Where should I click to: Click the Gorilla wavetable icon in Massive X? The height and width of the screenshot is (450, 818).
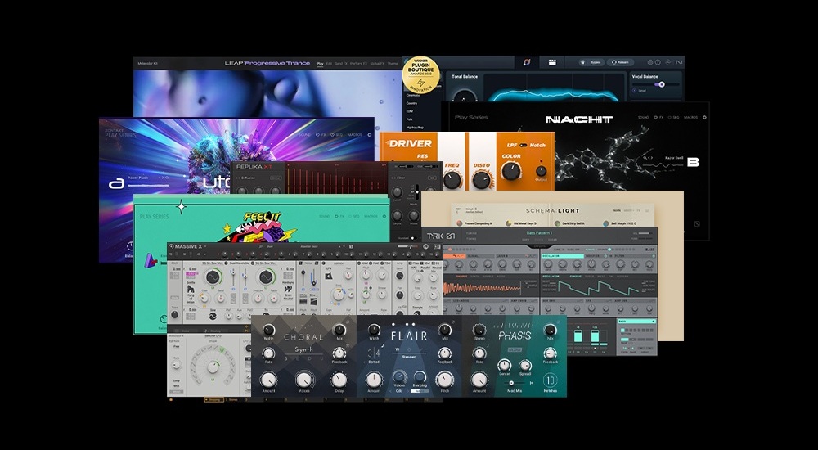click(191, 289)
